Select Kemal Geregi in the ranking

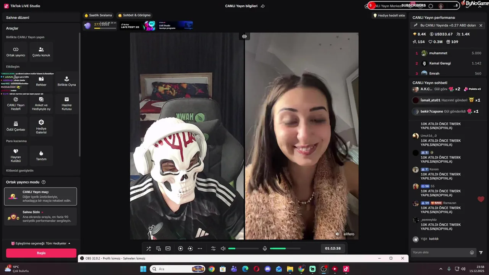click(448, 63)
